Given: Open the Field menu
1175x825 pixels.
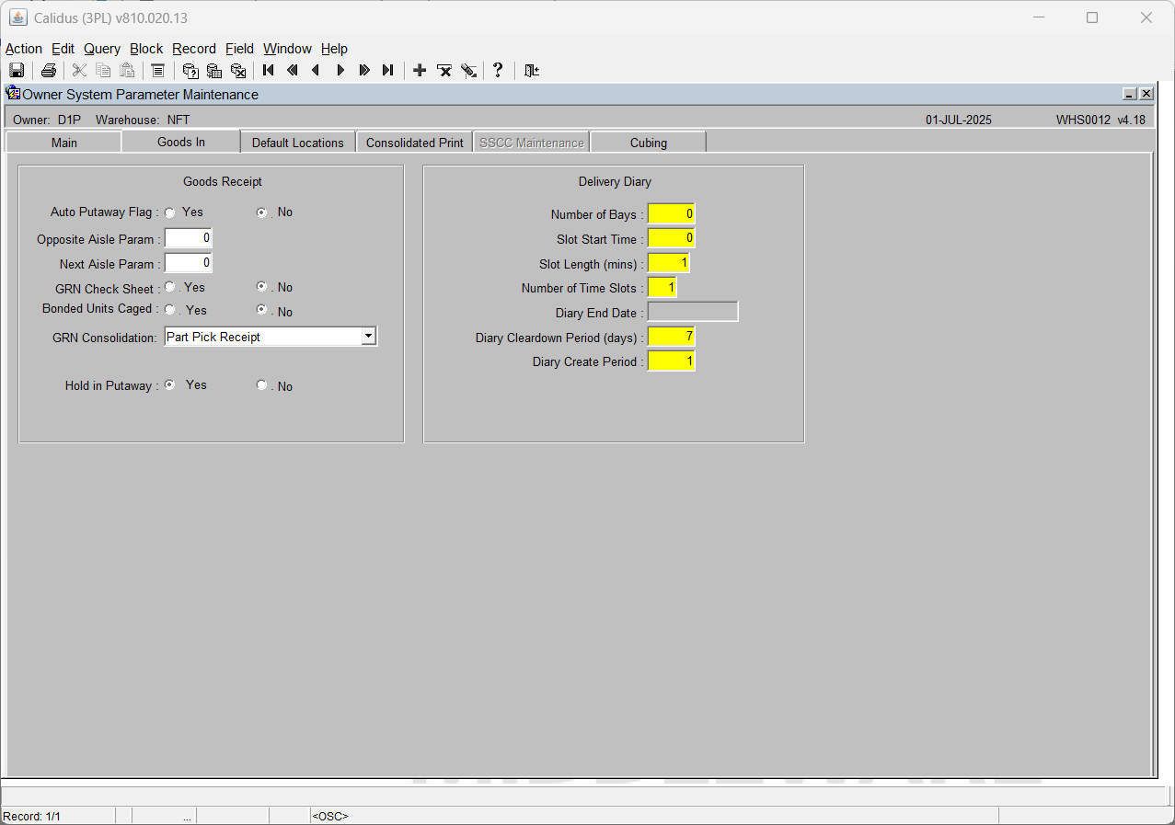Looking at the screenshot, I should (240, 49).
